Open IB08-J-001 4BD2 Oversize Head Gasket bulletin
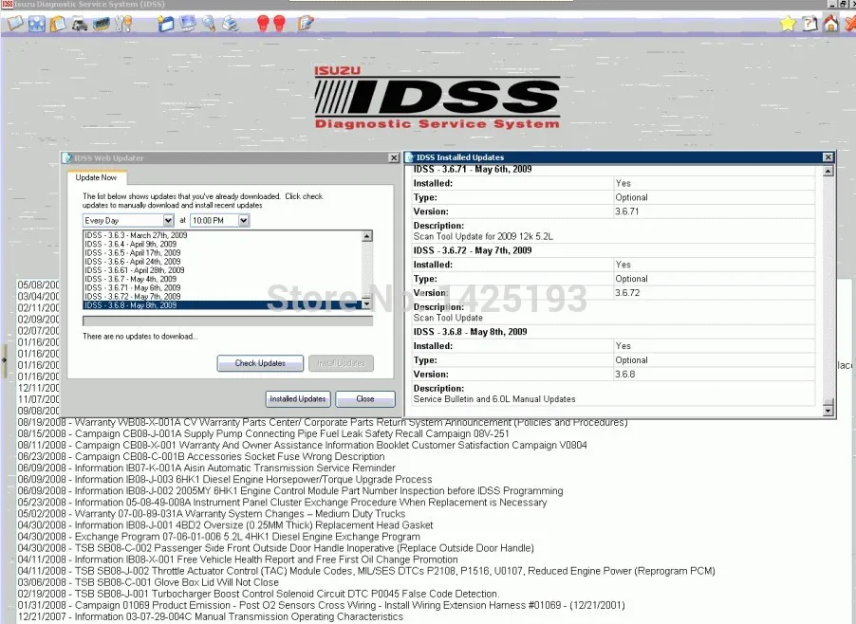The image size is (856, 624). pos(225,525)
